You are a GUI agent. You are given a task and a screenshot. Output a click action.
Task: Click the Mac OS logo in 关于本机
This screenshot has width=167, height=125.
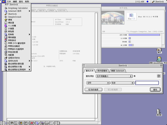pos(131,17)
